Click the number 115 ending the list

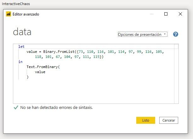(96, 57)
